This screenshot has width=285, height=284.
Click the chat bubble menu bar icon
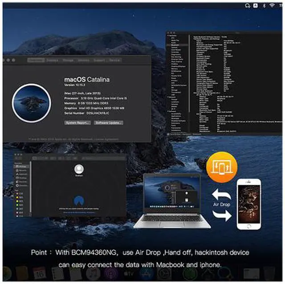click(x=248, y=6)
